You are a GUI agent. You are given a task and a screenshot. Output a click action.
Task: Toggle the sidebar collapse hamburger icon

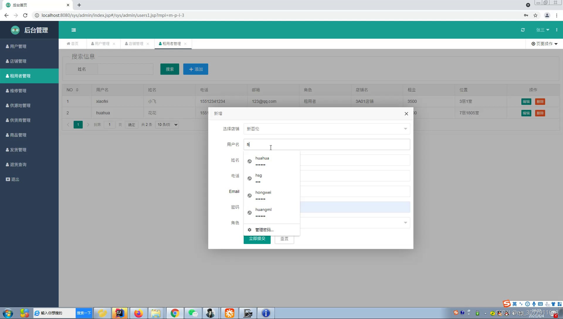coord(74,30)
